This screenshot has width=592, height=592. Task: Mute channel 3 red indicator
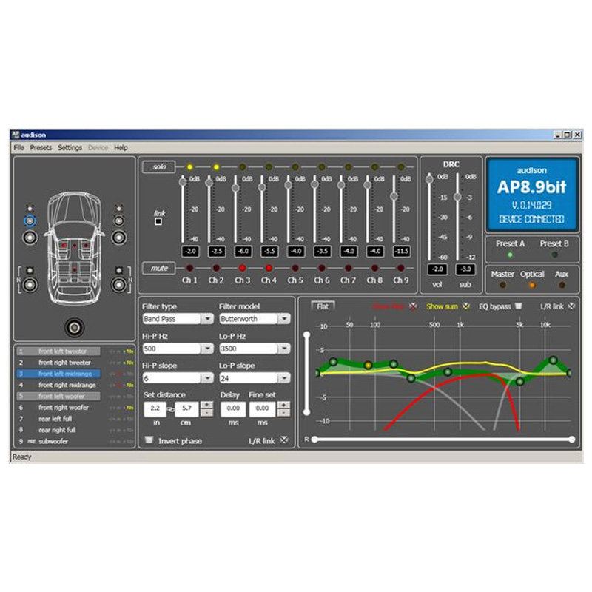point(243,268)
